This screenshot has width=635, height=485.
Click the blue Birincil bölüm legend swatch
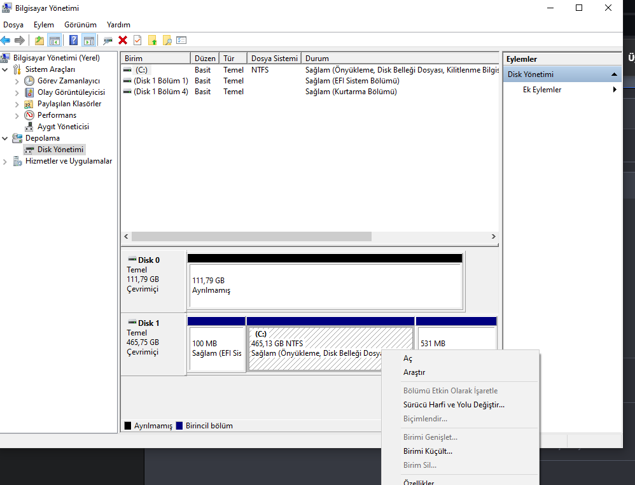click(179, 426)
